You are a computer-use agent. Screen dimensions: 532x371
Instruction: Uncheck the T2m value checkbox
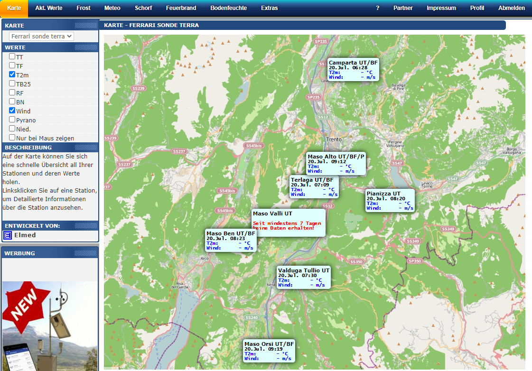coord(12,74)
